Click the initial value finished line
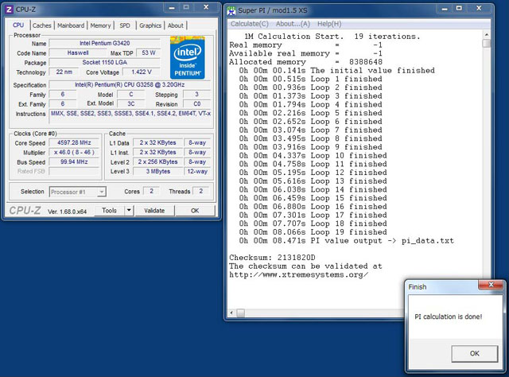The image size is (509, 377). coord(336,71)
